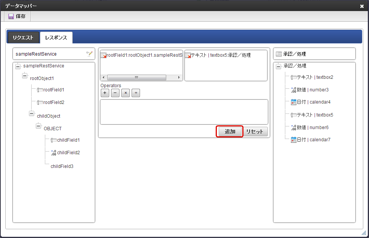Image resolution: width=369 pixels, height=238 pixels.
Task: Collapse the OBJECT node
Action: 38,126
